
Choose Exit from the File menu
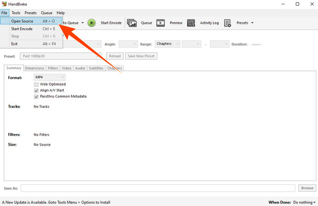[x=32, y=44]
